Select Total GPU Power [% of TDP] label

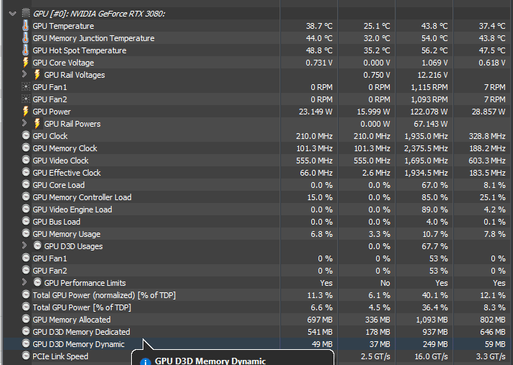pos(82,307)
